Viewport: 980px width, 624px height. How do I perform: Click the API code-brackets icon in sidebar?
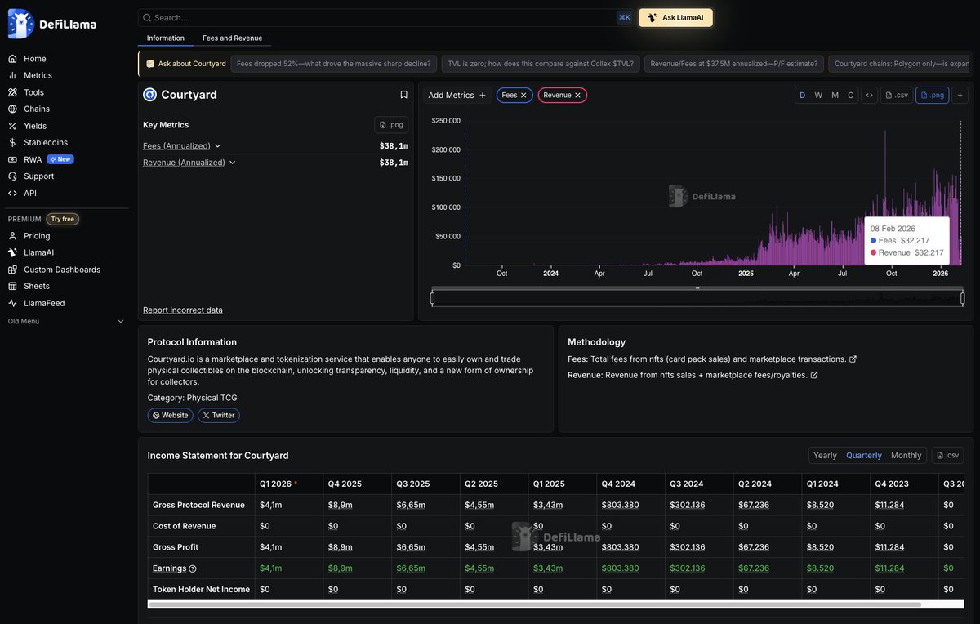coord(12,193)
